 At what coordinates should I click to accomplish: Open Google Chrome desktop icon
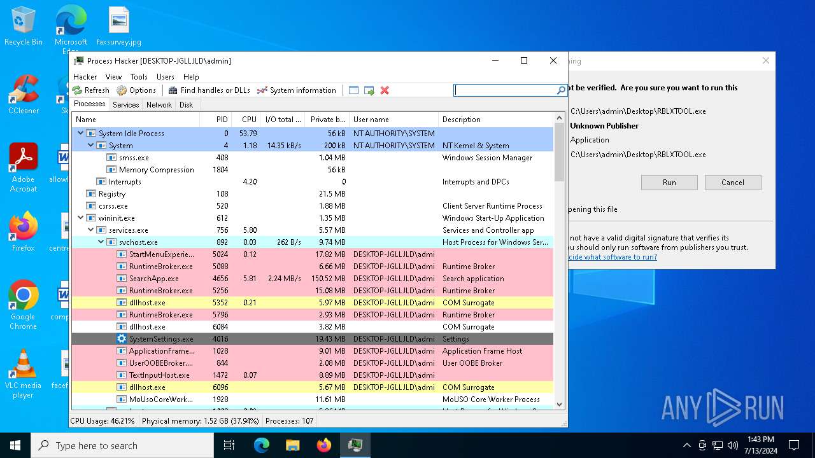[x=24, y=305]
